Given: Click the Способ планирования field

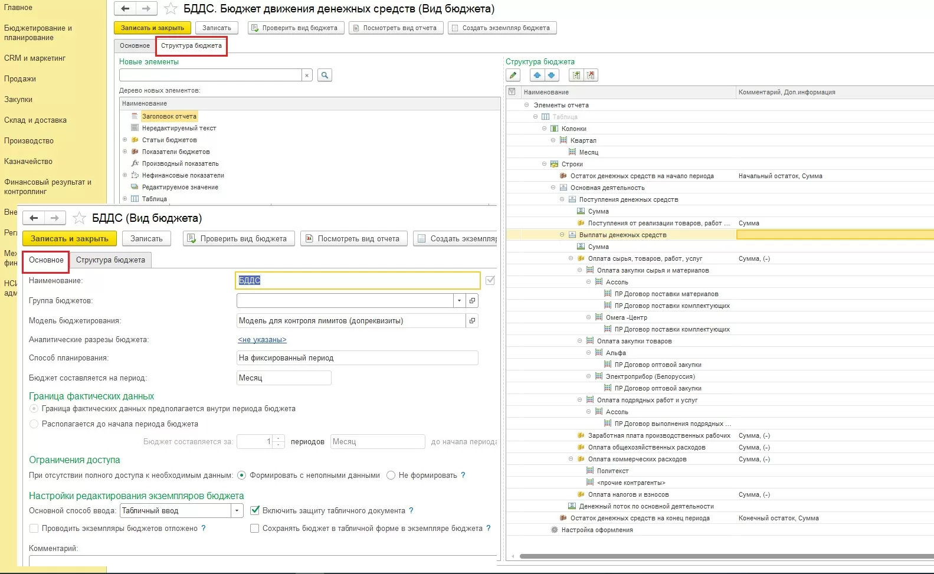Looking at the screenshot, I should (x=357, y=358).
